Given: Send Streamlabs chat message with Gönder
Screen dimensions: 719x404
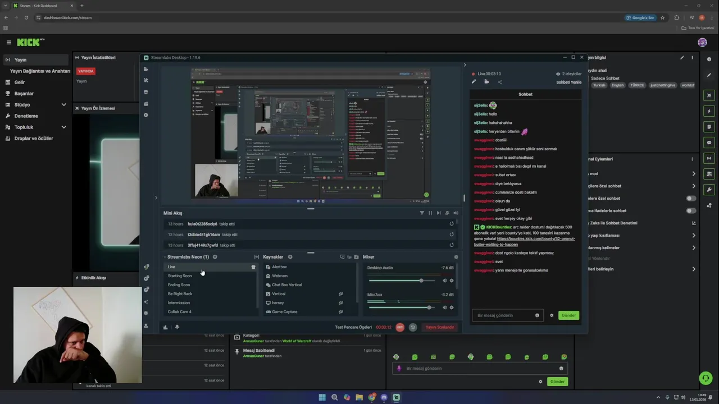Looking at the screenshot, I should (x=569, y=315).
